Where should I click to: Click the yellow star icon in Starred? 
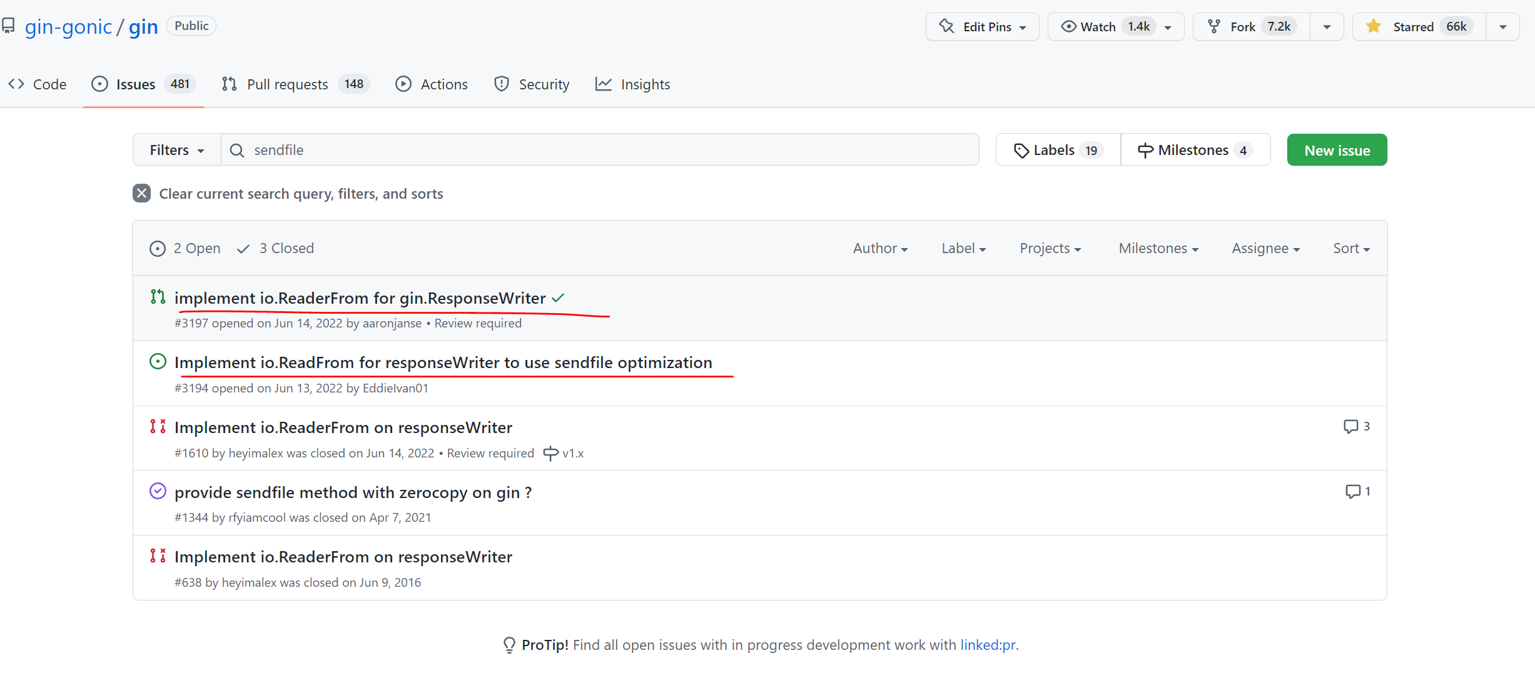[1374, 26]
